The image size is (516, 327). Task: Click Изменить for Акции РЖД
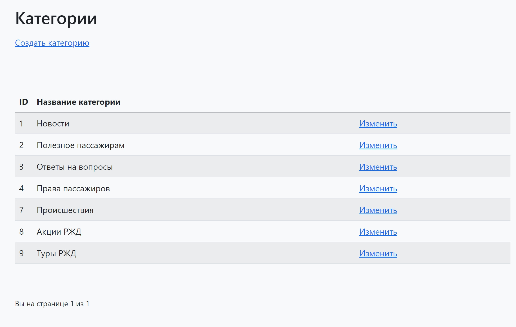coord(378,232)
